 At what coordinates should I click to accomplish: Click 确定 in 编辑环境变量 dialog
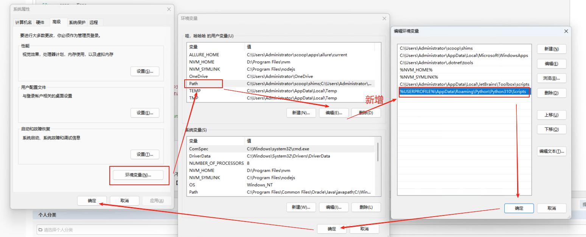point(519,208)
